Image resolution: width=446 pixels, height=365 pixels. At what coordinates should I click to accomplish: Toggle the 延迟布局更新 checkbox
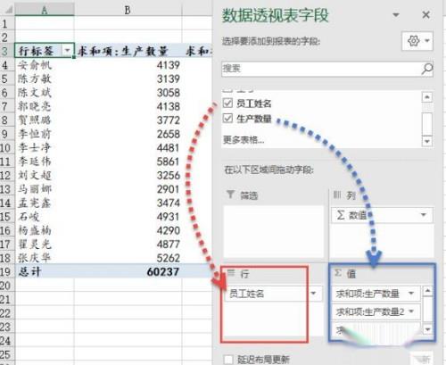tap(228, 360)
